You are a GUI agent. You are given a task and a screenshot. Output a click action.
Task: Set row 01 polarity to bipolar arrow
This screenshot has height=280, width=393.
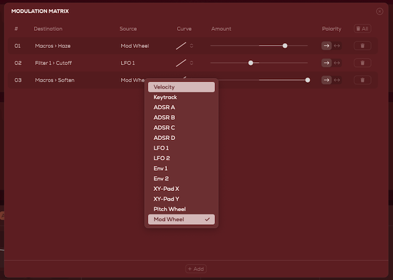tap(337, 45)
